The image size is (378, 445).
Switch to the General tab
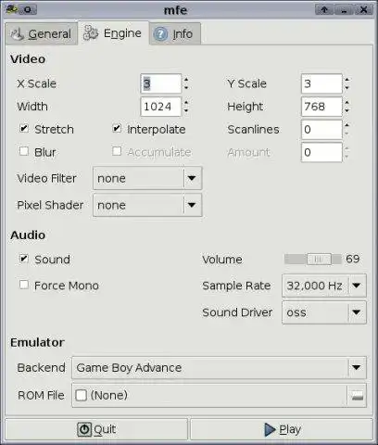click(x=41, y=33)
